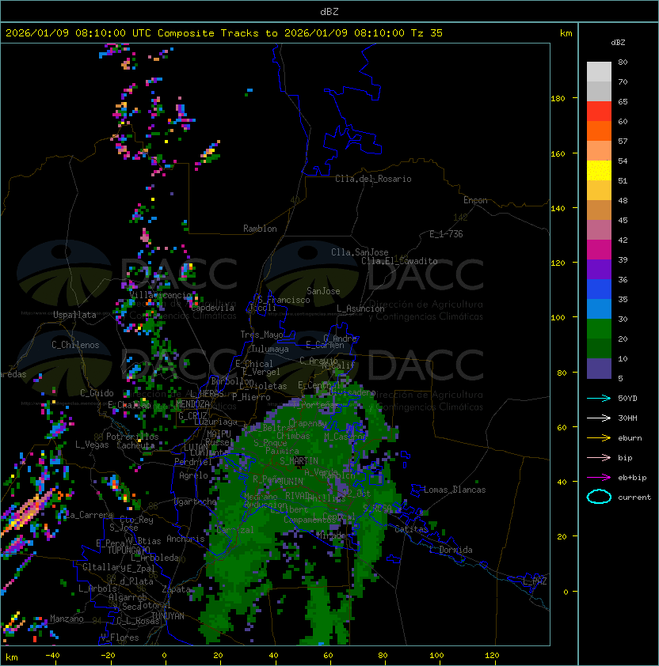Click the La_Carrera place label

pos(89,515)
